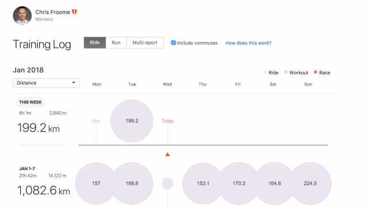This screenshot has height=207, width=368.
Task: Click the Workout legend dot
Action: [286, 72]
